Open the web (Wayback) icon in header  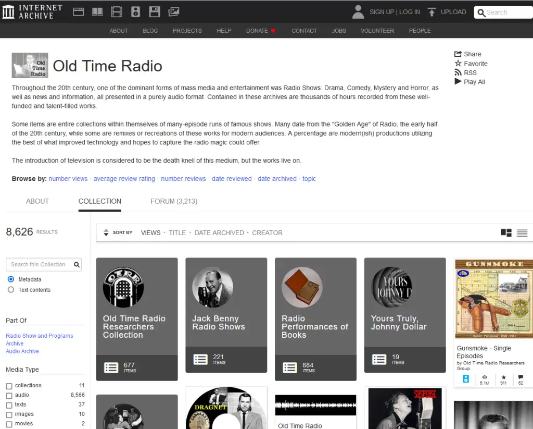pyautogui.click(x=79, y=11)
